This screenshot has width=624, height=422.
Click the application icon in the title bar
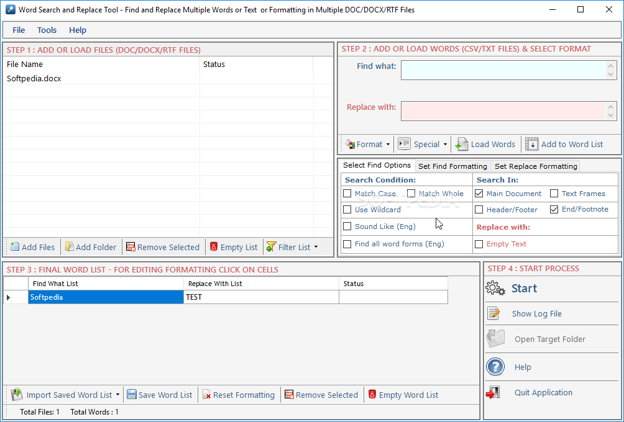[11, 9]
